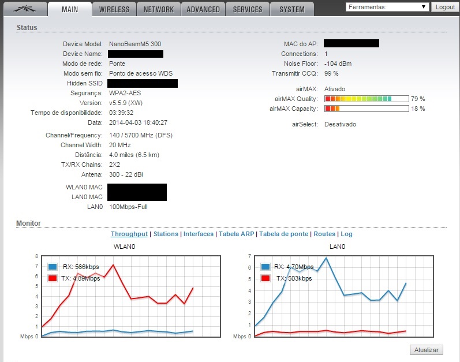Viewport: 460px width, 362px height.
Task: Open the Ubiquiti logo tab
Action: click(25, 9)
